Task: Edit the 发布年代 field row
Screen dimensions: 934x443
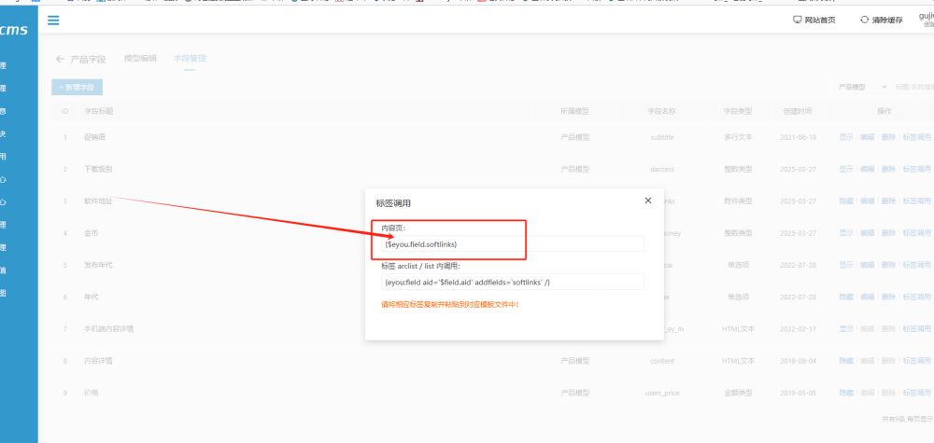Action: click(868, 265)
